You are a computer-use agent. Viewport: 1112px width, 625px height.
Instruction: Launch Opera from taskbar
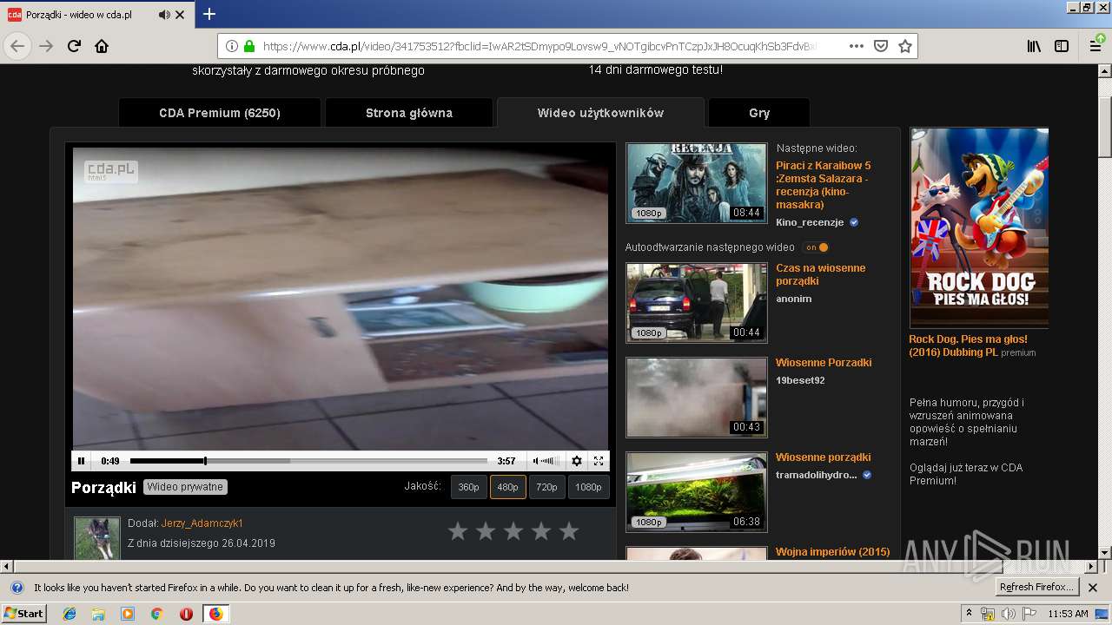[x=186, y=614]
